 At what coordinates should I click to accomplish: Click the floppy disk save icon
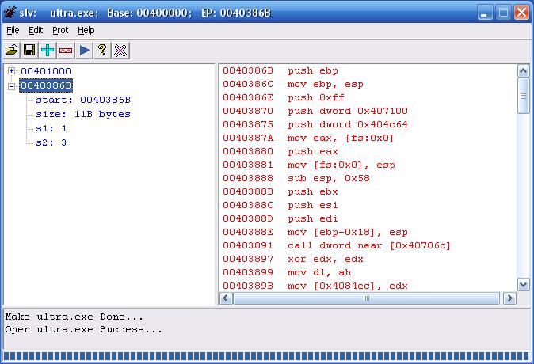point(29,51)
